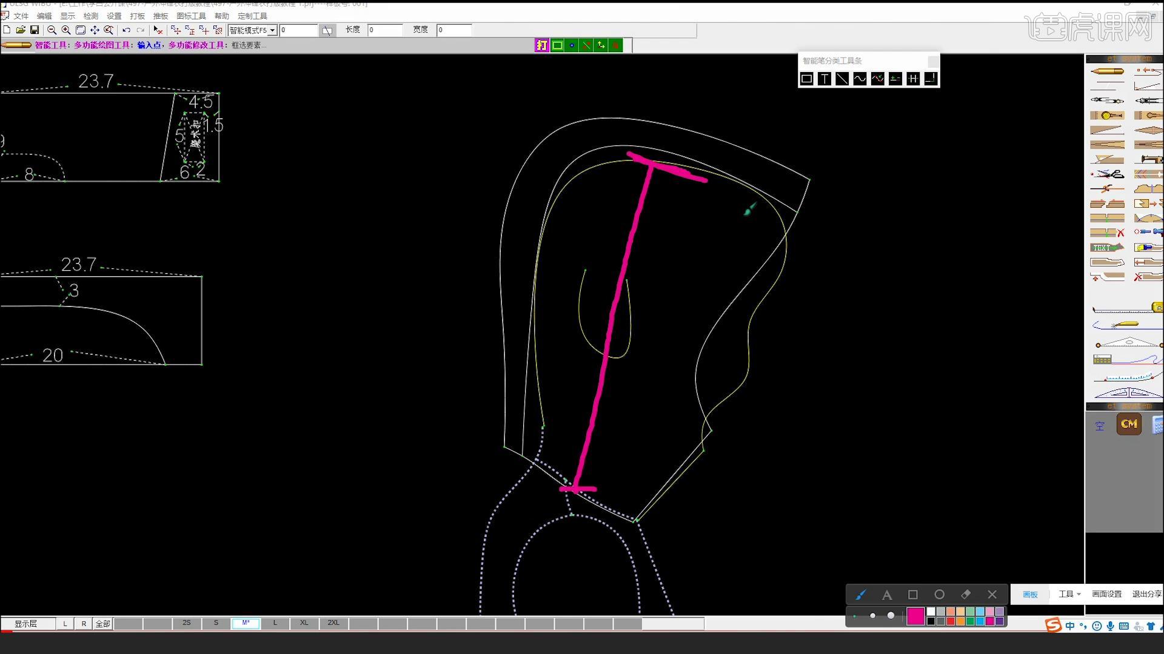This screenshot has width=1164, height=654.
Task: Toggle the green button with blue dot
Action: pyautogui.click(x=571, y=45)
